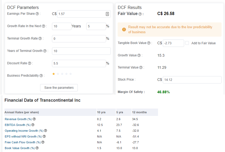
Task: Open the Free Cash Flow Growth help icon
Action: 43,142
